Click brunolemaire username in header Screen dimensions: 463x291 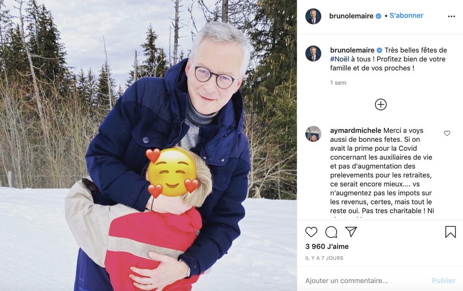(351, 16)
